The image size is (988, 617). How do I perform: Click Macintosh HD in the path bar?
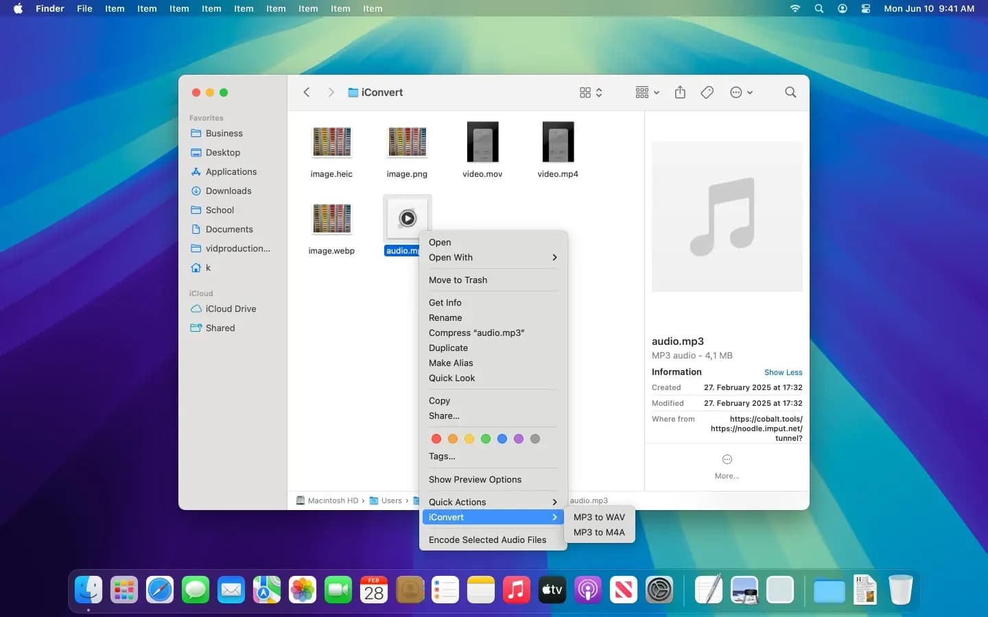pyautogui.click(x=327, y=501)
